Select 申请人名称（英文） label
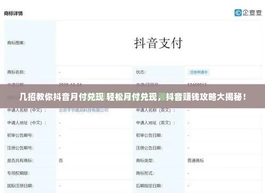The image size is (265, 193). tap(156, 110)
